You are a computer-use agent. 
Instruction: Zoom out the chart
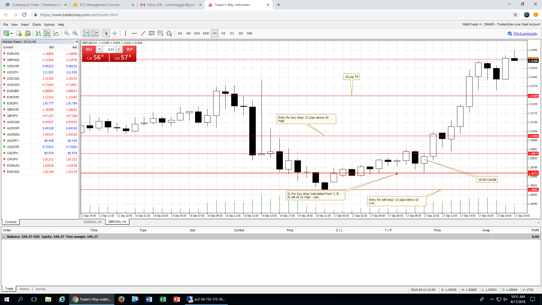(75, 33)
